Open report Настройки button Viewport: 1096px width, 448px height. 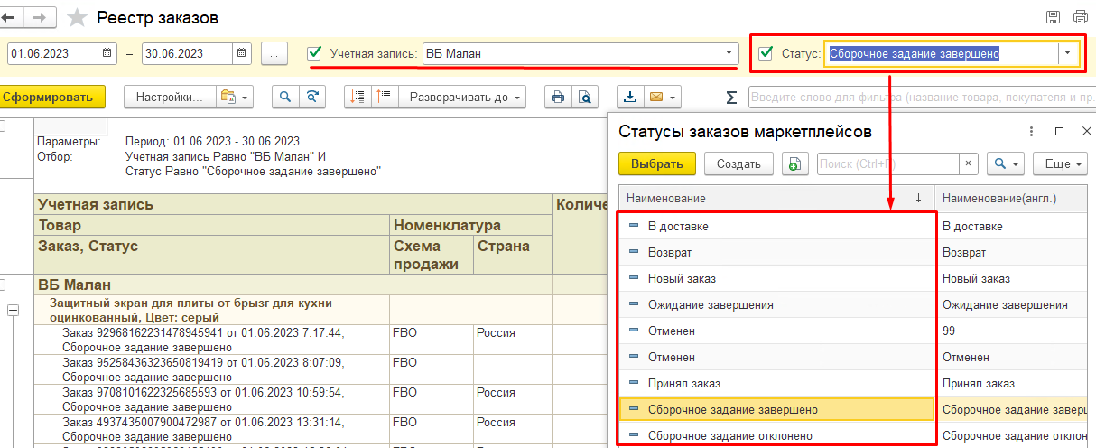coord(168,97)
